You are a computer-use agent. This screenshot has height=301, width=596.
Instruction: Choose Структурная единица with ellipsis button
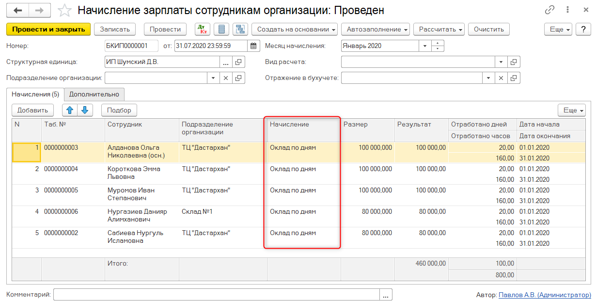point(226,62)
